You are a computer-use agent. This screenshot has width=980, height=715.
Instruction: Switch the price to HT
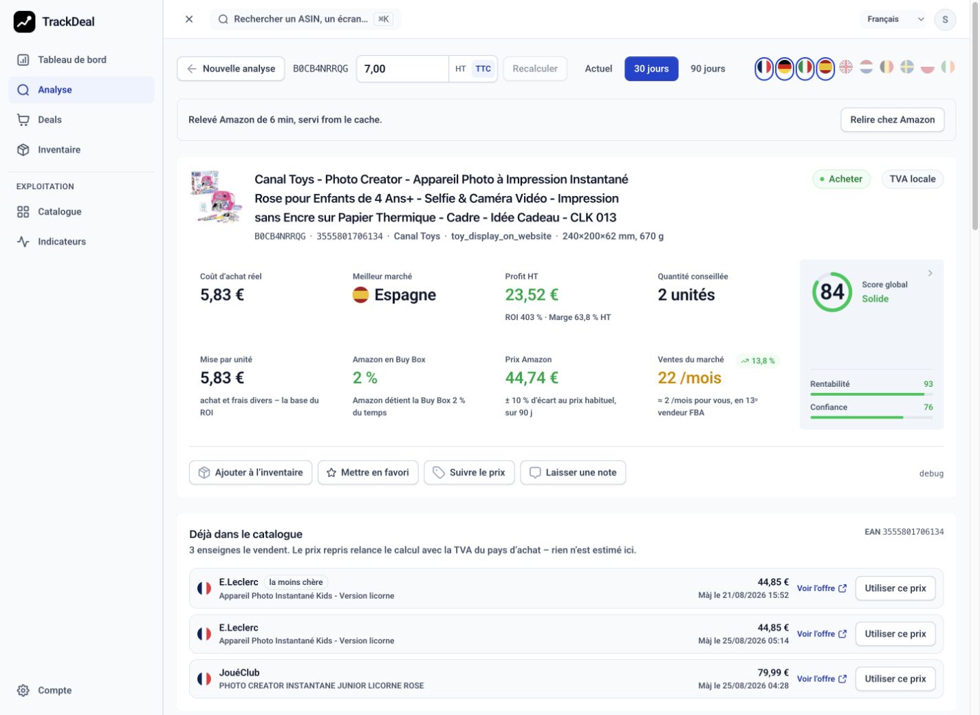point(460,69)
